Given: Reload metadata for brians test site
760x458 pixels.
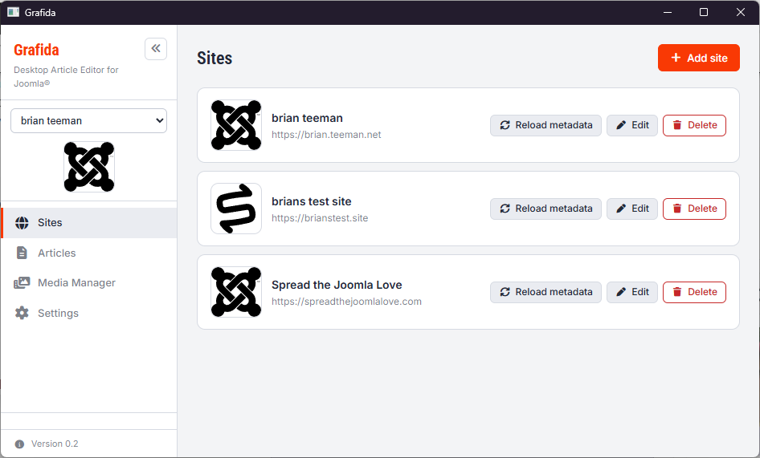Looking at the screenshot, I should point(545,209).
